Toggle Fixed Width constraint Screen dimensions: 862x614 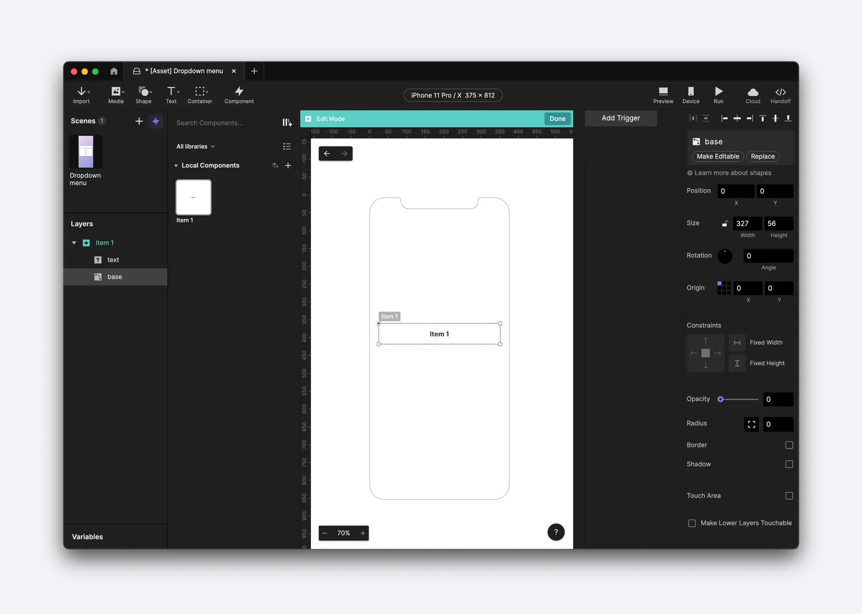[x=737, y=342]
